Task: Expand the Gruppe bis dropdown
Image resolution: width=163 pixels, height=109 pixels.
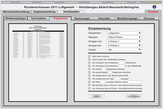Action: 124,45
